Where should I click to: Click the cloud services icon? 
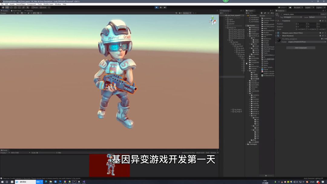point(290,8)
